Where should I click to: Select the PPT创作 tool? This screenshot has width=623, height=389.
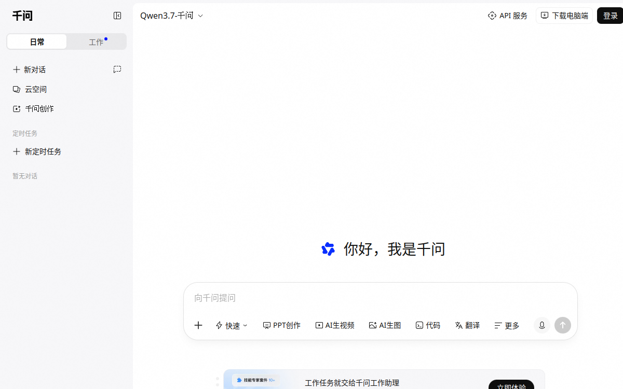pyautogui.click(x=281, y=325)
